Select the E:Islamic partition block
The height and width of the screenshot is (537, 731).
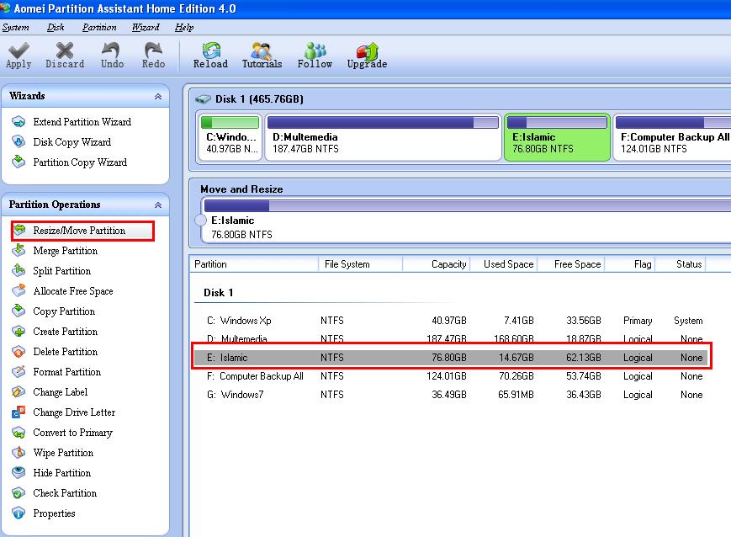[x=557, y=137]
